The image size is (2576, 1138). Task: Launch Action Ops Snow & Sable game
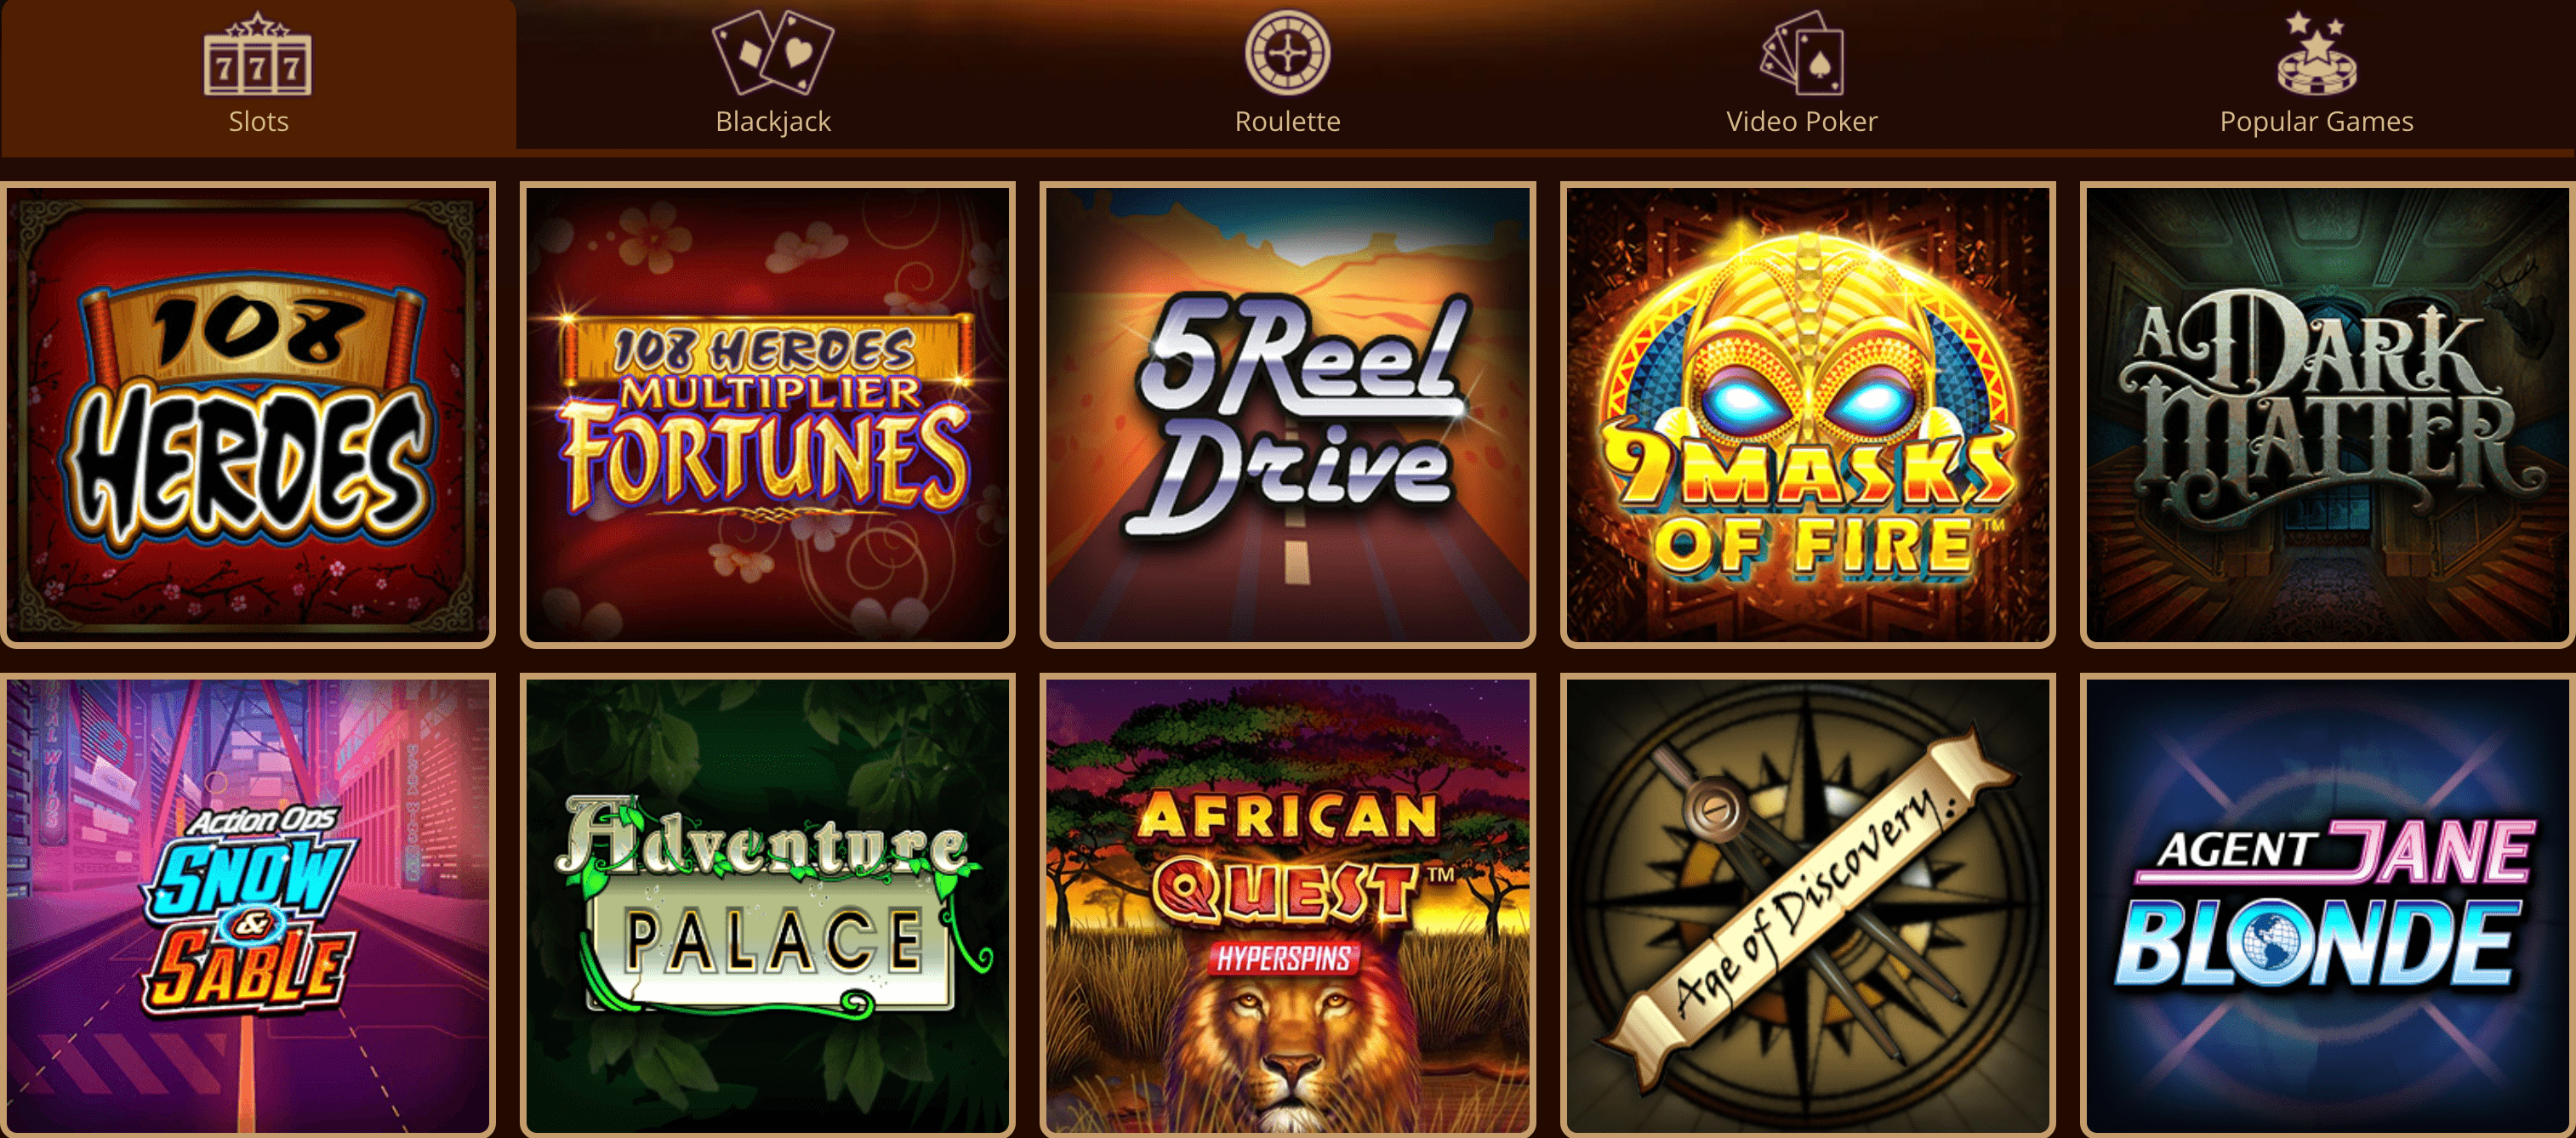tap(248, 905)
